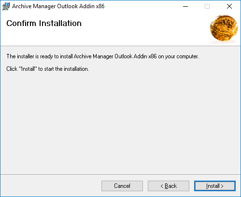241x197 pixels.
Task: Cancel the Archive Manager Addin setup
Action: click(x=122, y=186)
